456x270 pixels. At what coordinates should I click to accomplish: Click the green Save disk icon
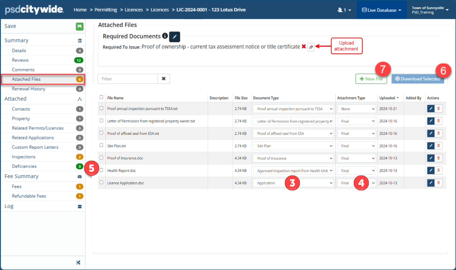[80, 26]
